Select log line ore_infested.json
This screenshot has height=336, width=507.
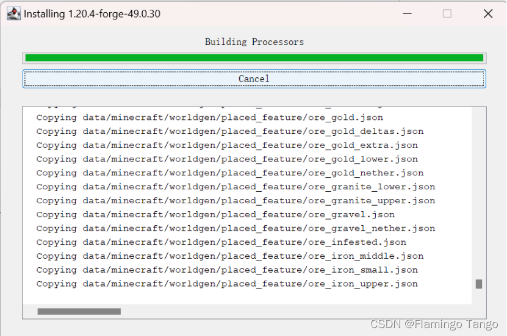click(x=221, y=242)
